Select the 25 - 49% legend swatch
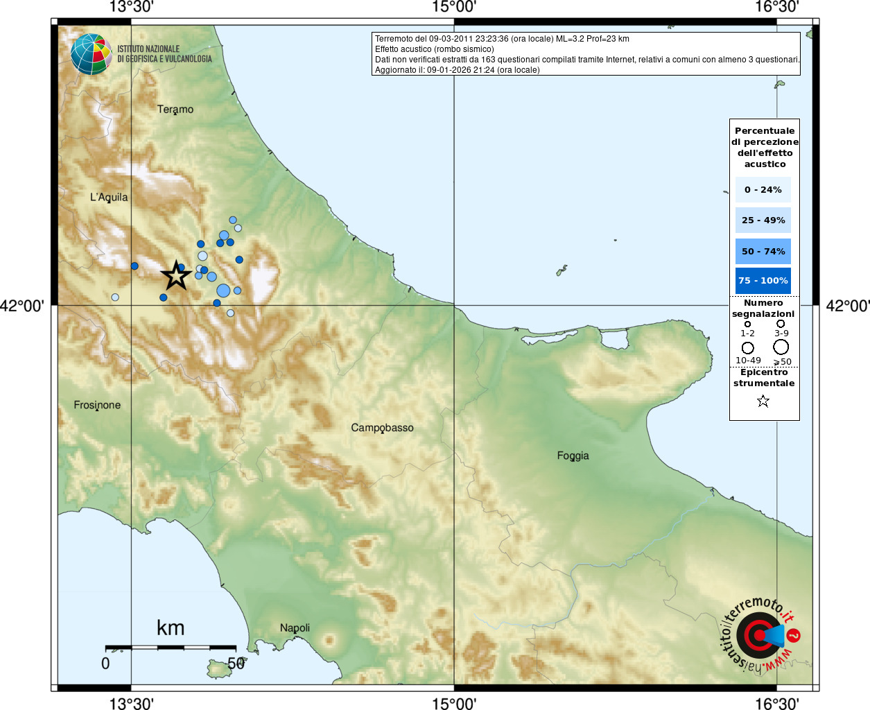 pyautogui.click(x=763, y=220)
